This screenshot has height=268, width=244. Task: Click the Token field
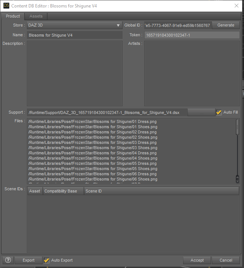pos(192,35)
